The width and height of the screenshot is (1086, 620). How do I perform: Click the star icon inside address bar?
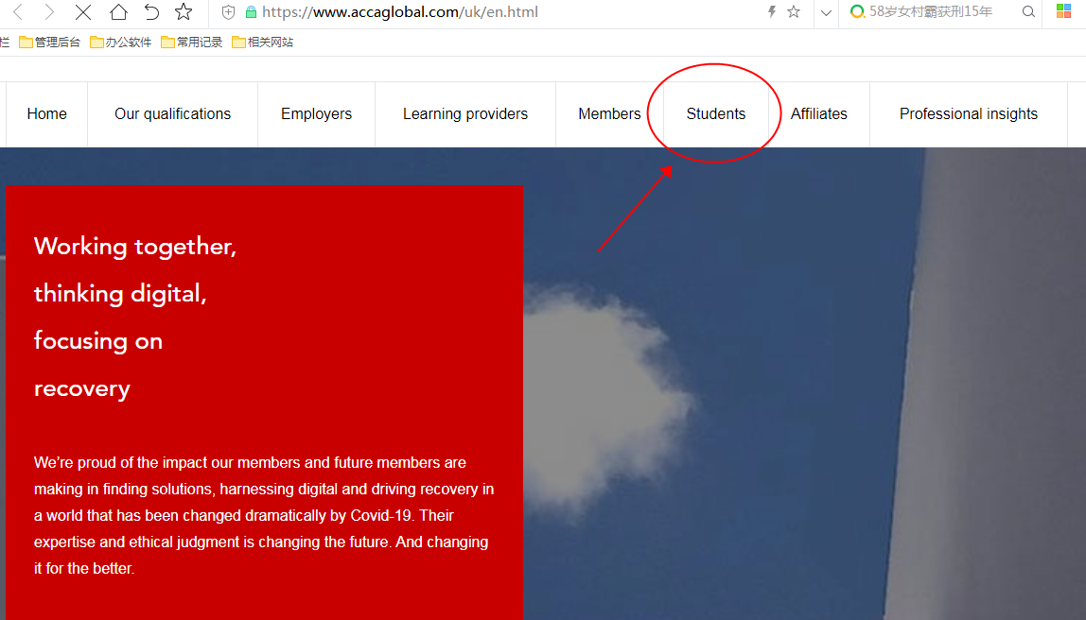coord(794,11)
